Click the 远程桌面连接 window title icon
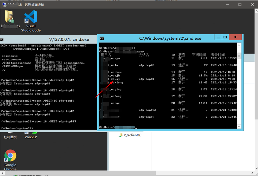 click(4, 5)
